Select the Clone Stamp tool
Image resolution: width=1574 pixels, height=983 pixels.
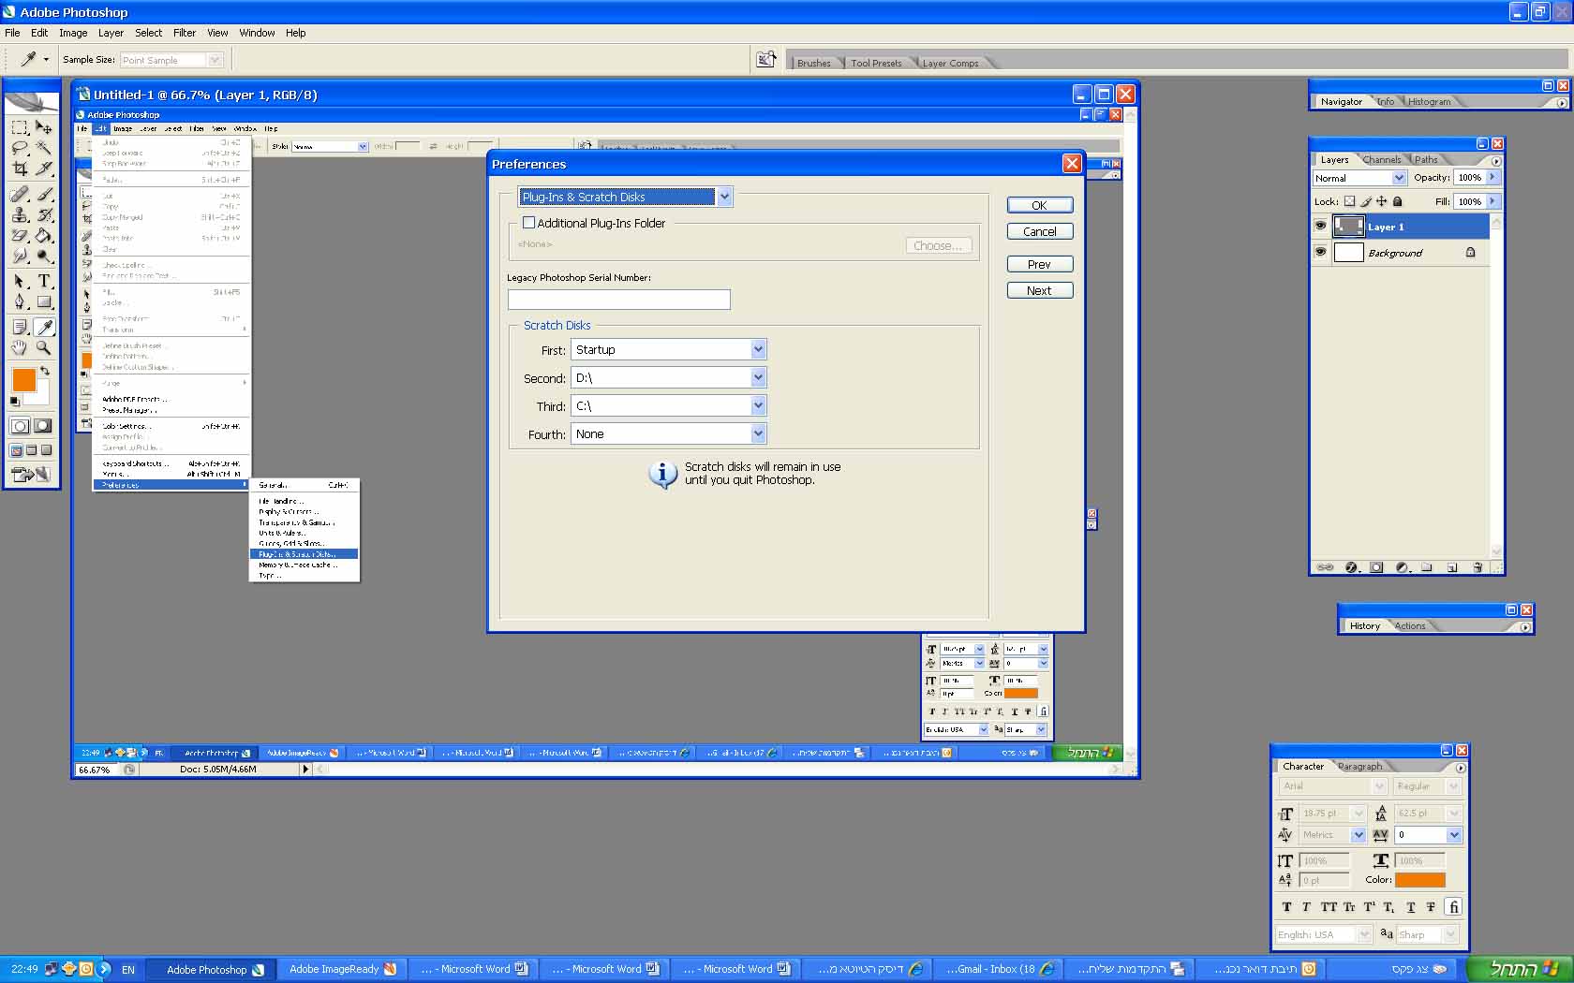(x=20, y=214)
